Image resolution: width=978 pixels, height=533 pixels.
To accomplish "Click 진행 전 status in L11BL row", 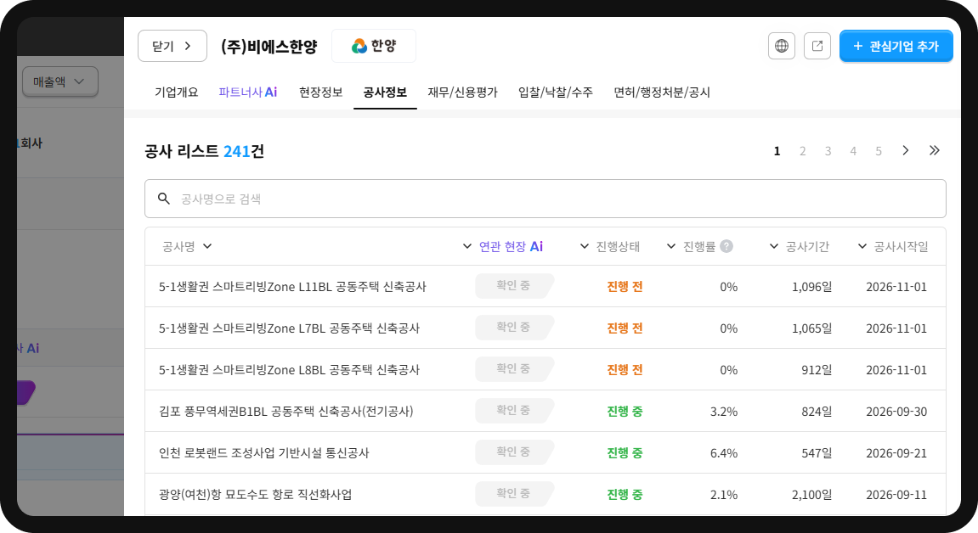I will tap(625, 286).
